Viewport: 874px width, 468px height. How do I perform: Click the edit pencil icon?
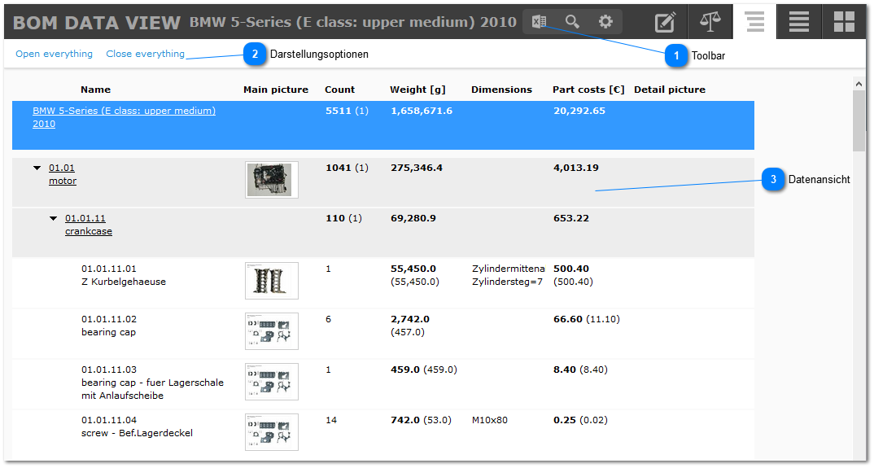pyautogui.click(x=665, y=22)
